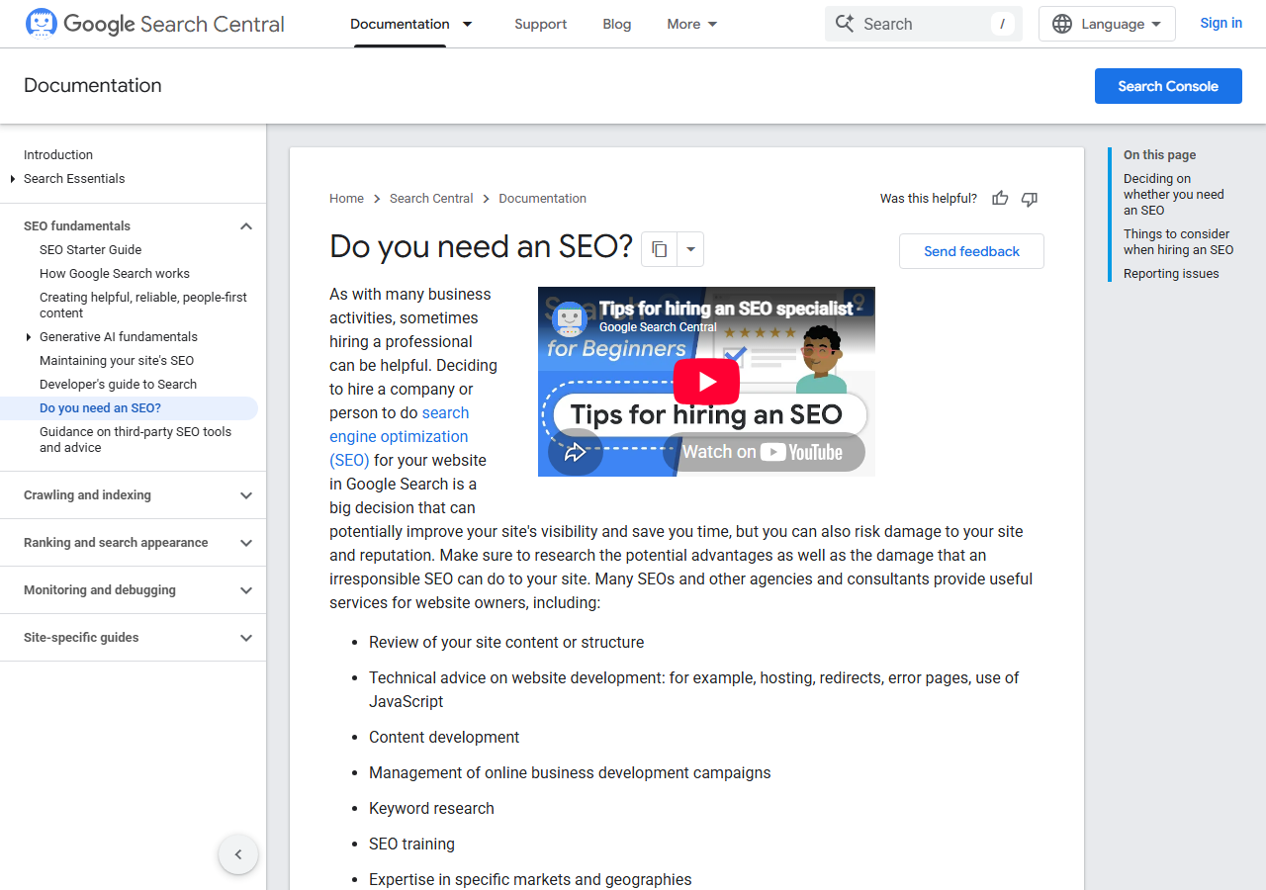Copy page using the copy icon
1266x890 pixels.
(659, 249)
